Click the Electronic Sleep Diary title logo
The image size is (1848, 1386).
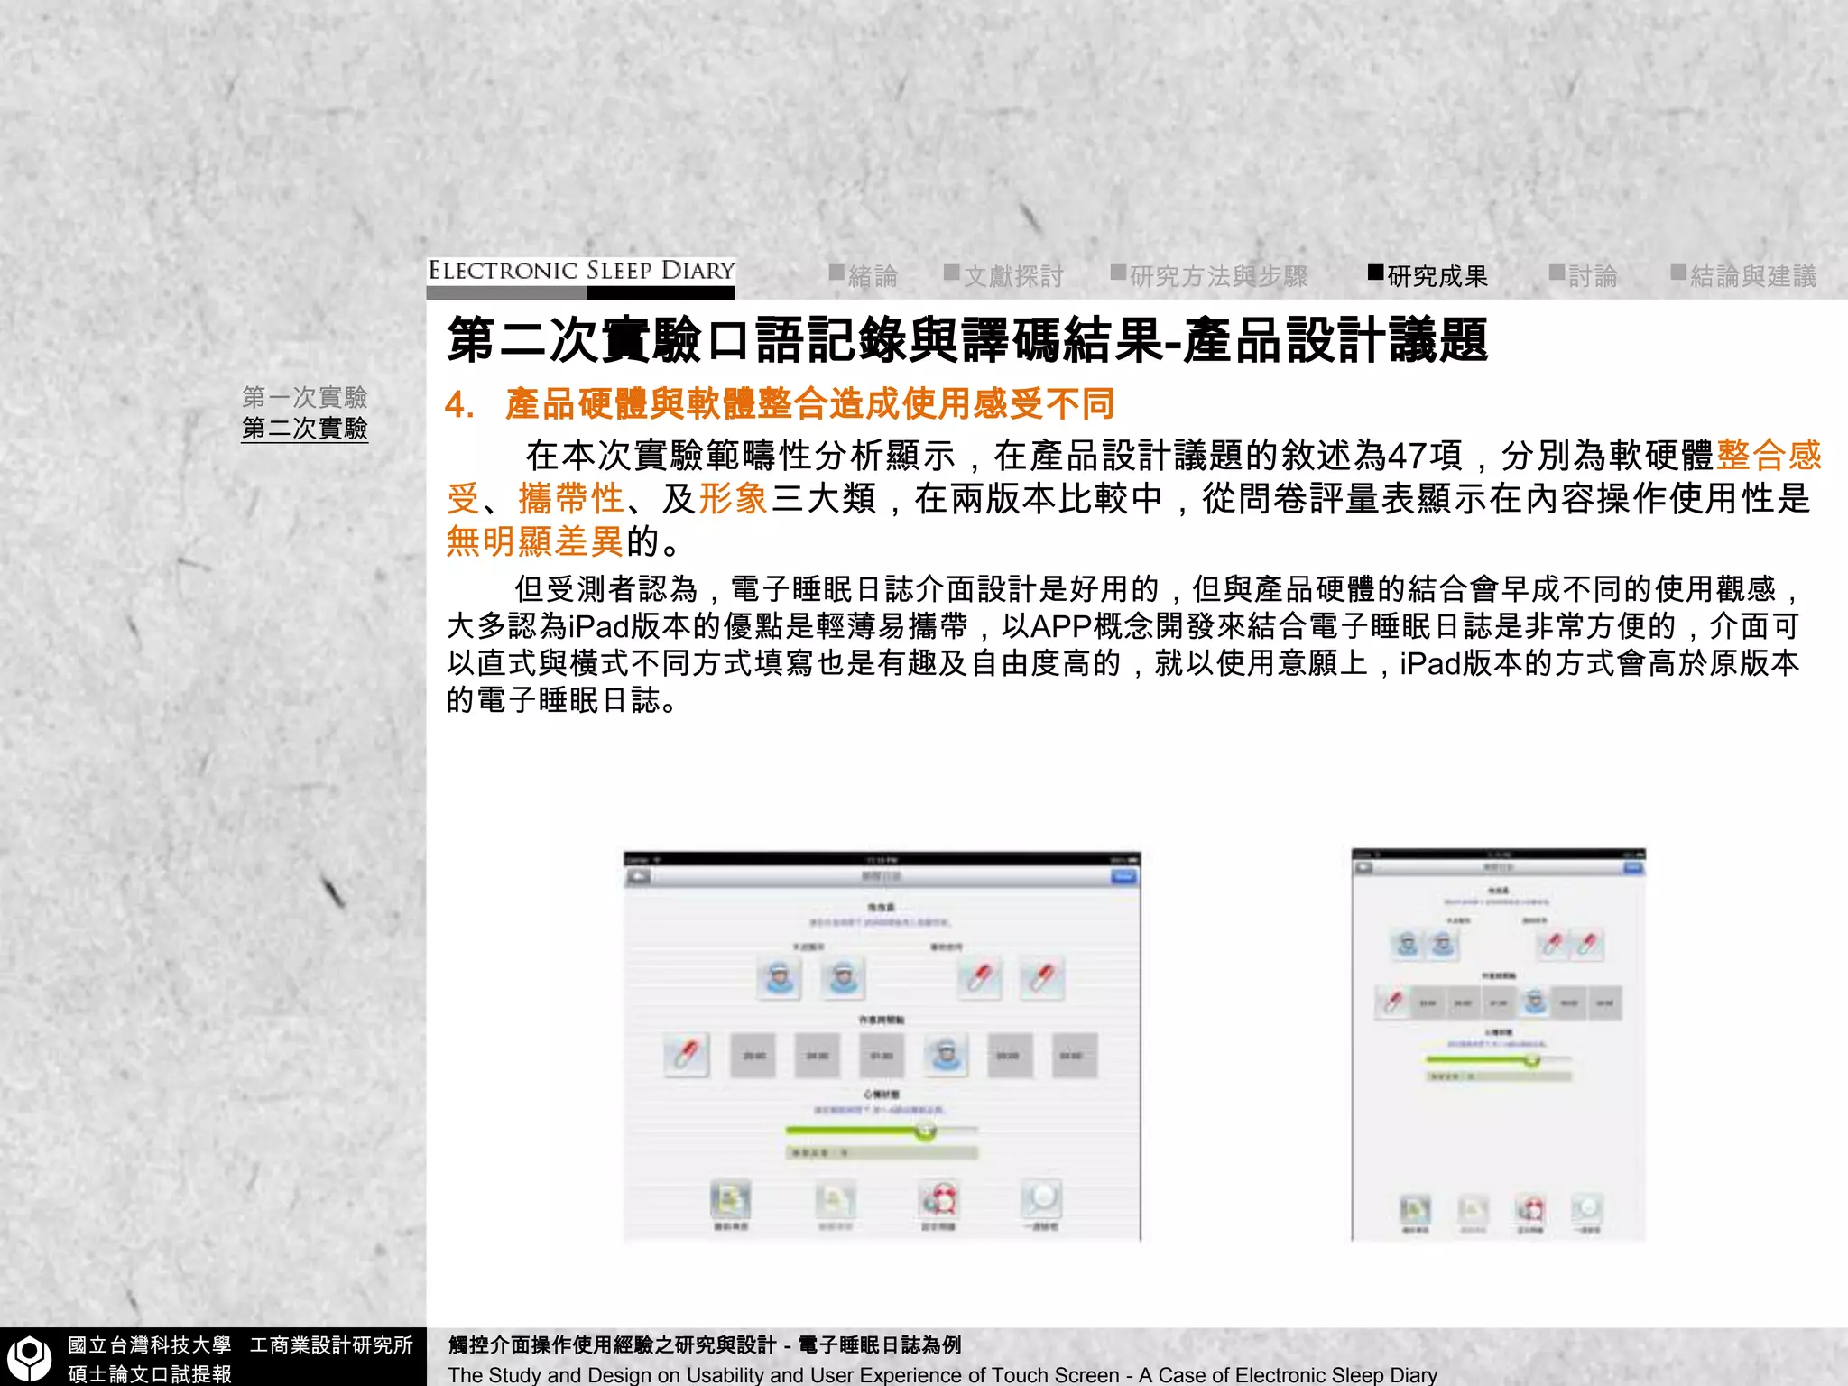pyautogui.click(x=580, y=272)
